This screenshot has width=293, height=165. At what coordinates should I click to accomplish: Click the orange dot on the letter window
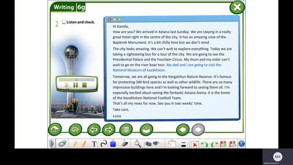(x=114, y=19)
